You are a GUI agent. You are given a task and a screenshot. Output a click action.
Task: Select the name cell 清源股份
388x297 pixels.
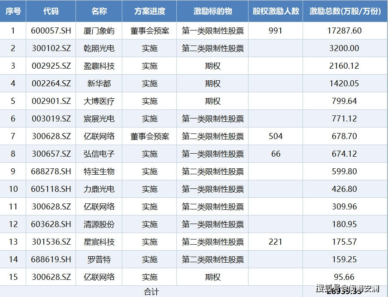tap(99, 224)
